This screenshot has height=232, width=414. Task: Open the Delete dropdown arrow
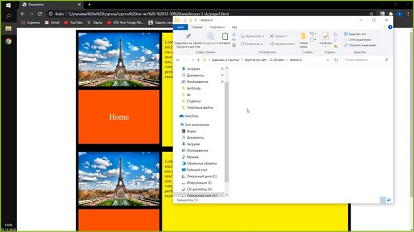(x=287, y=36)
